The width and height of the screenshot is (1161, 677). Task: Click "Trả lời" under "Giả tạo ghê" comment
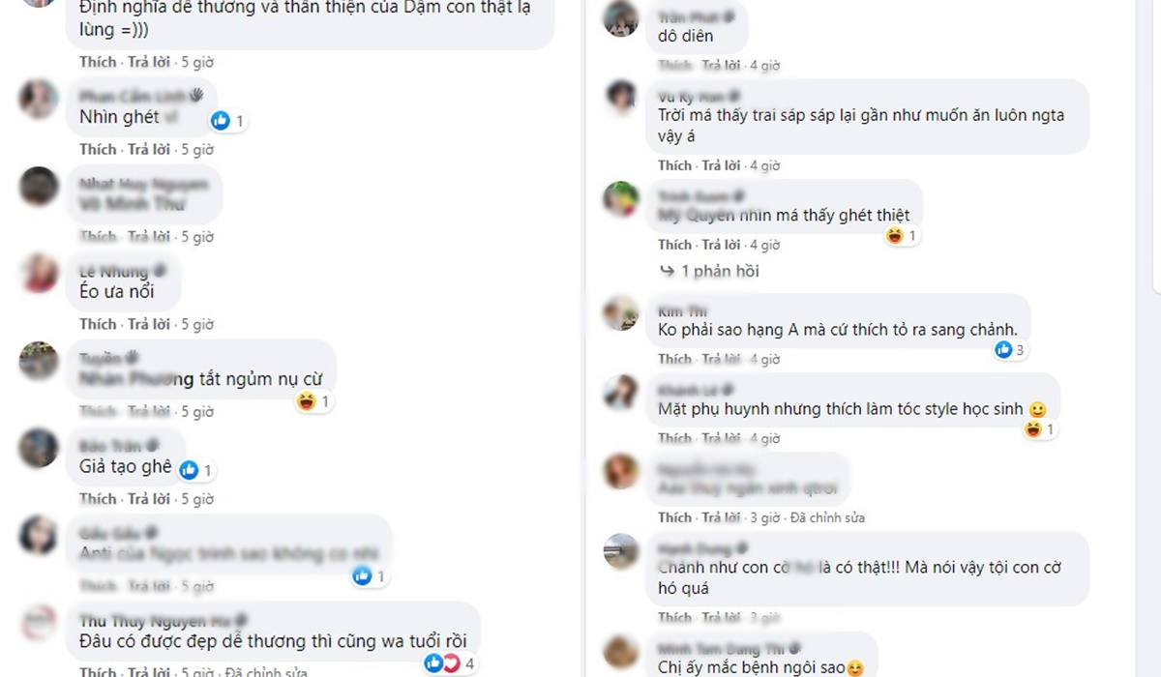pos(149,499)
